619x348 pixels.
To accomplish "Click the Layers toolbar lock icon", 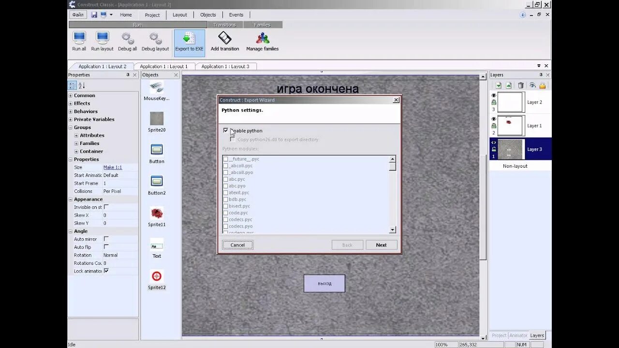I will click(x=543, y=86).
